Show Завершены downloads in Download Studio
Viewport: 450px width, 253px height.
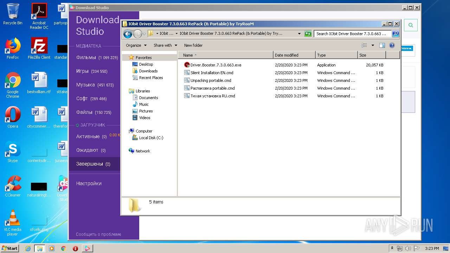tap(95, 164)
